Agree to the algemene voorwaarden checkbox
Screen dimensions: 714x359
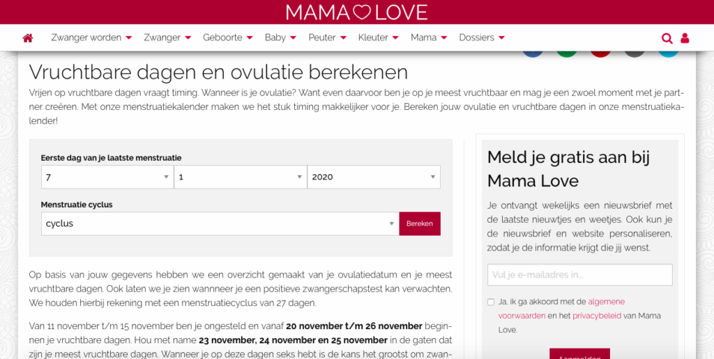click(490, 302)
